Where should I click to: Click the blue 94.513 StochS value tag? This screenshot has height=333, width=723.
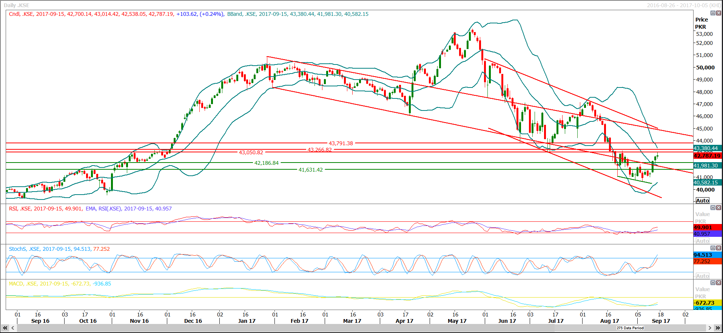pyautogui.click(x=708, y=255)
